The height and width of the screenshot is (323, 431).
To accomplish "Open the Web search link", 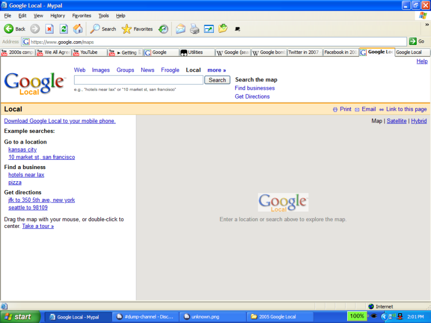I will pos(80,70).
